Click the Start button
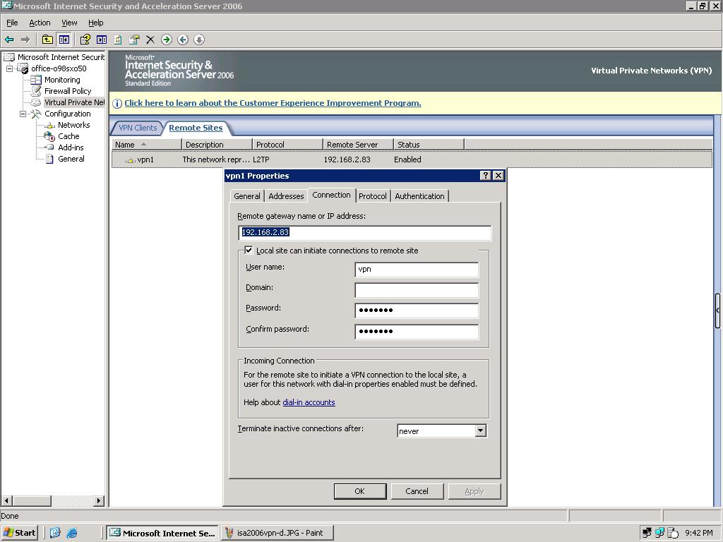The image size is (723, 542). (x=20, y=533)
